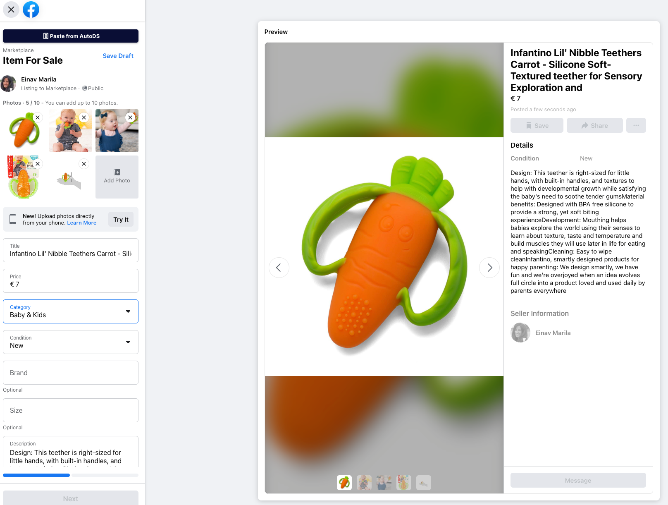Click the Message button in preview
The height and width of the screenshot is (505, 668).
tap(578, 480)
